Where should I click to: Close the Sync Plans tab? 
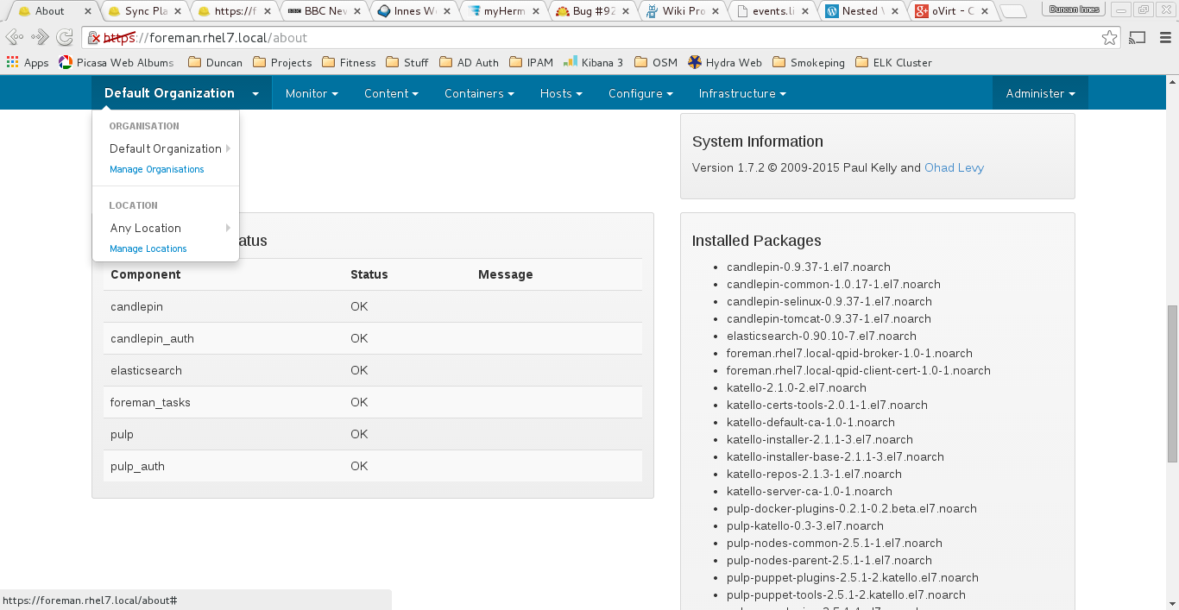coord(177,11)
